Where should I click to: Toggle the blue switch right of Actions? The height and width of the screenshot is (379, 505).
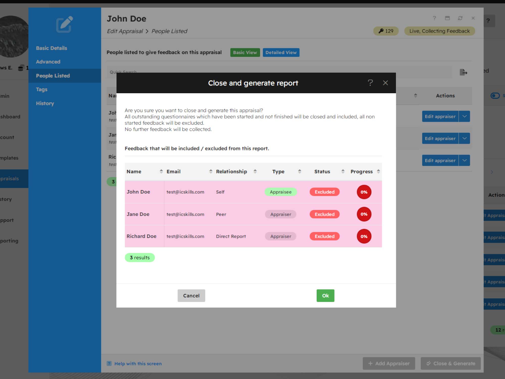tap(495, 96)
